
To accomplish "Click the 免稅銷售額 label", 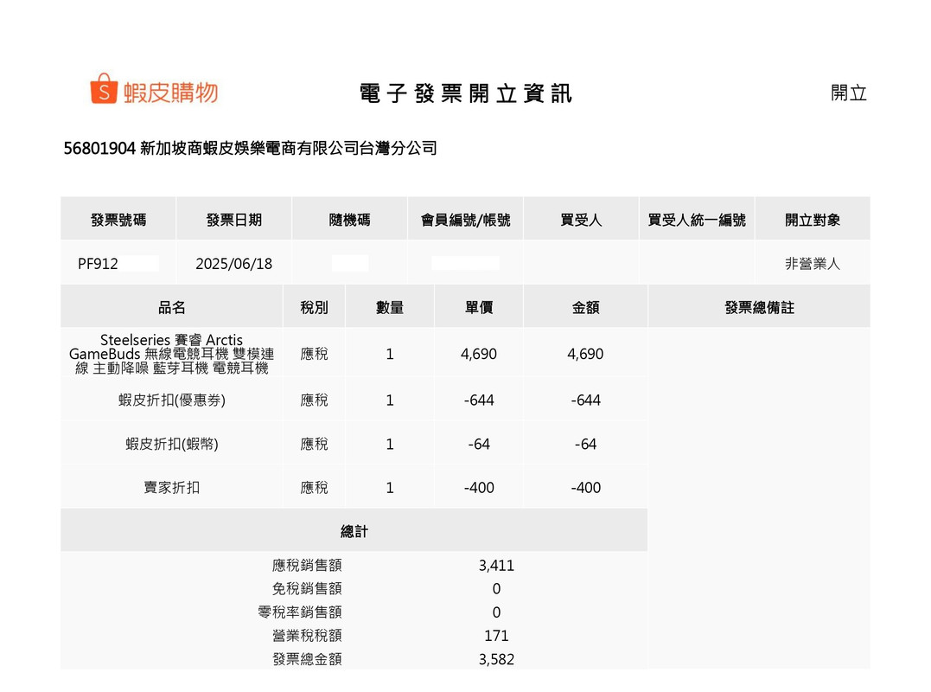I will 307,589.
